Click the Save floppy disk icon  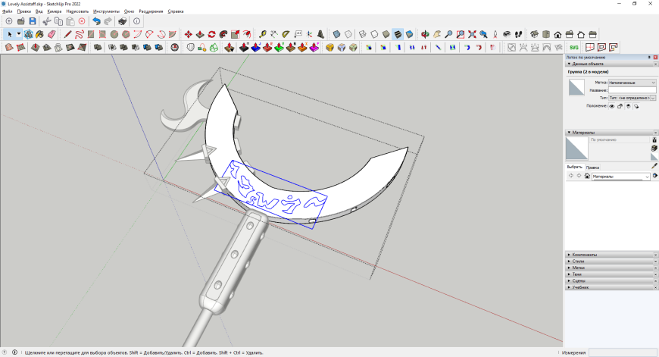33,21
